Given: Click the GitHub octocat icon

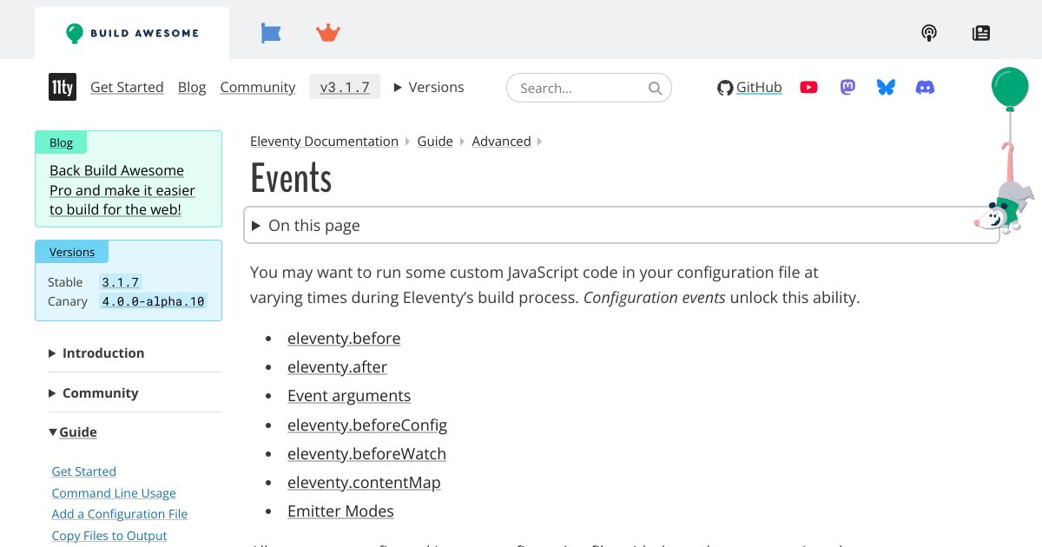Looking at the screenshot, I should click(725, 88).
